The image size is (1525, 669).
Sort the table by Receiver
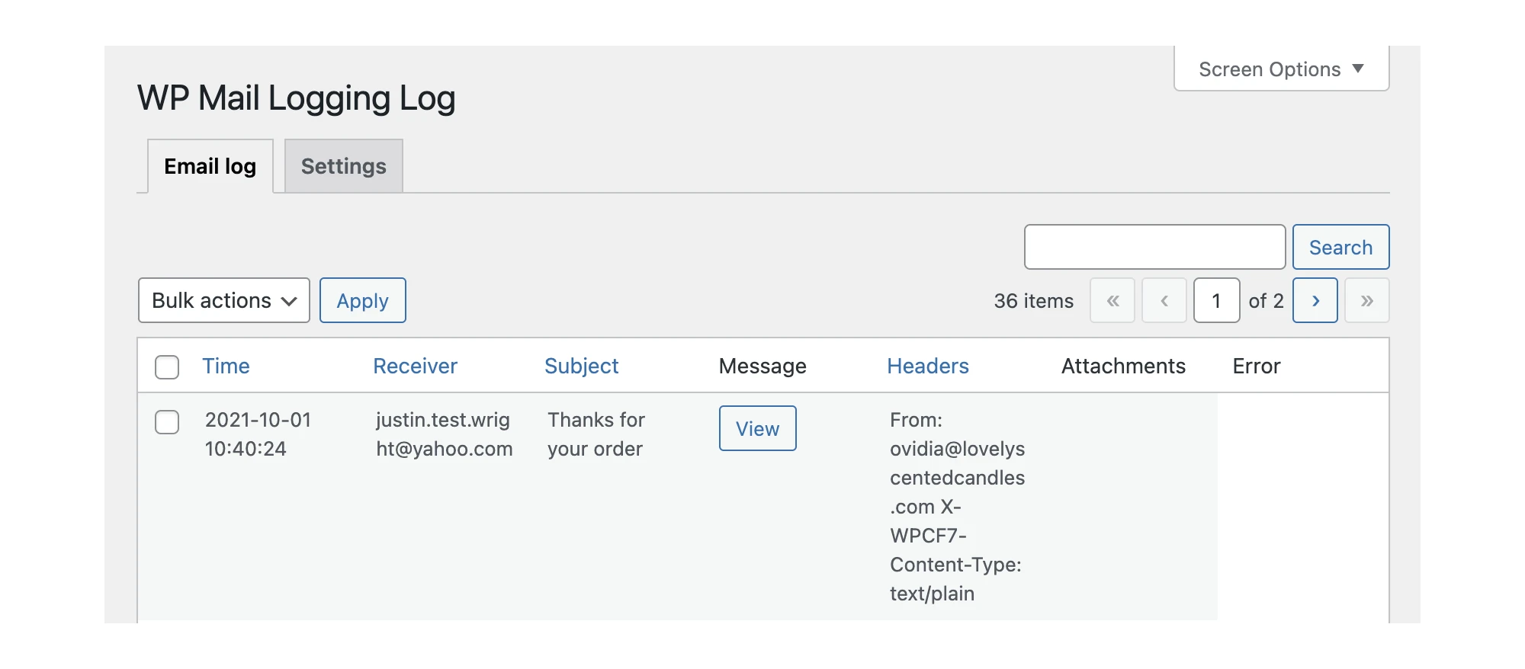coord(415,367)
